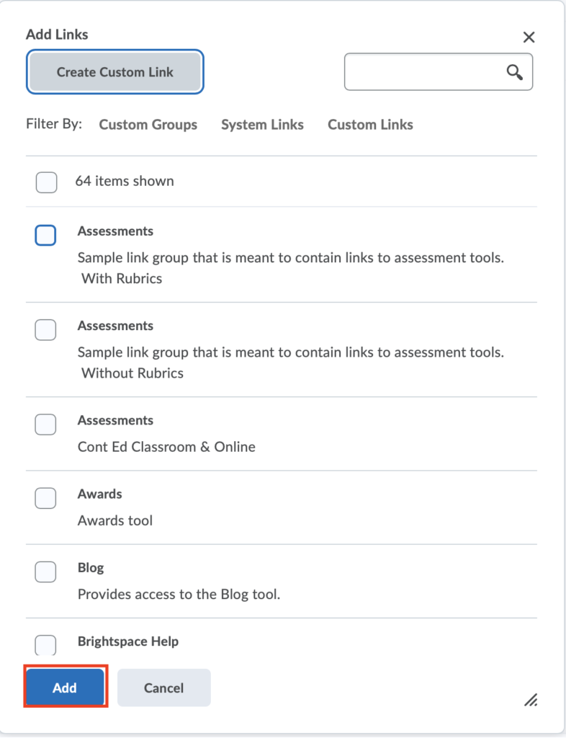Select the Brightspace Help item title
The width and height of the screenshot is (566, 738).
tap(128, 641)
